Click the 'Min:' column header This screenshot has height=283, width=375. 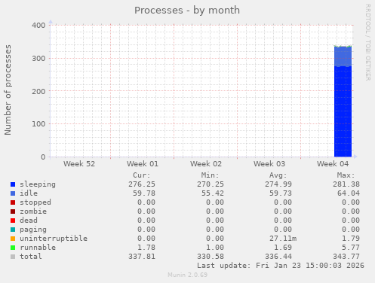click(210, 175)
